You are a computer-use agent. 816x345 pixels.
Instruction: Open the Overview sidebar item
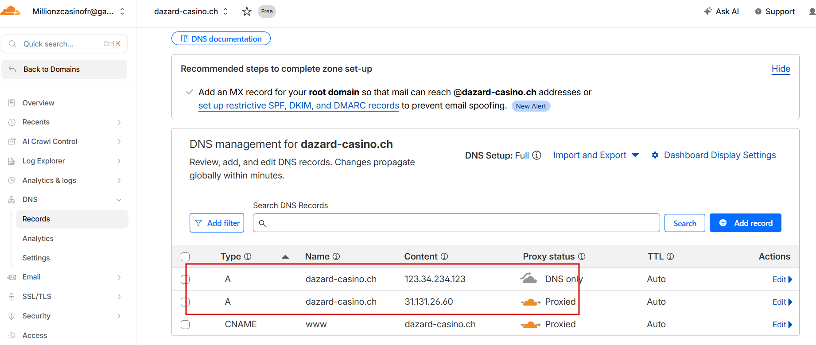click(x=39, y=103)
